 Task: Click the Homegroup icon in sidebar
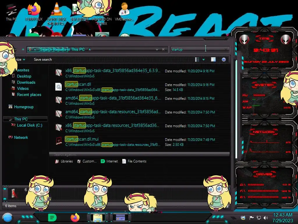[x=10, y=107]
